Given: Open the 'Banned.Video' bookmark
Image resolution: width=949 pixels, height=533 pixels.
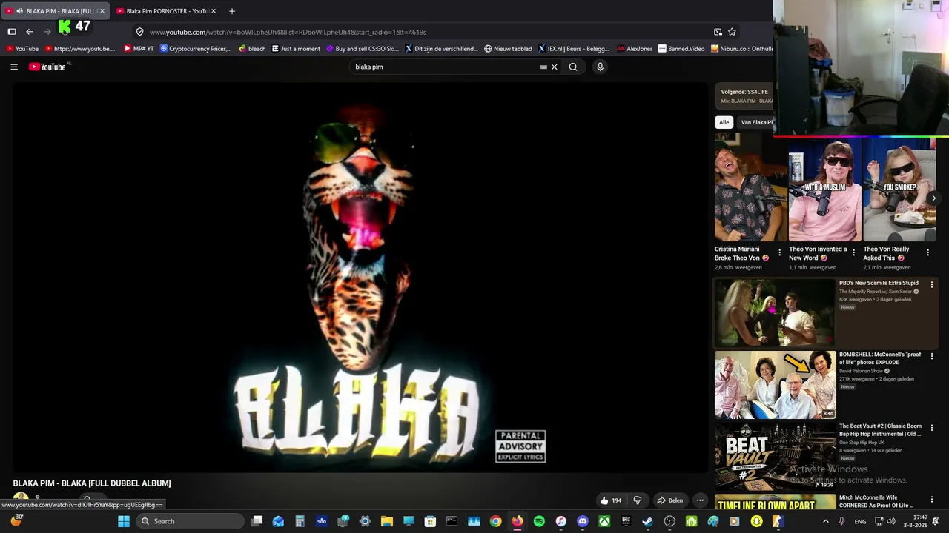Looking at the screenshot, I should (681, 49).
